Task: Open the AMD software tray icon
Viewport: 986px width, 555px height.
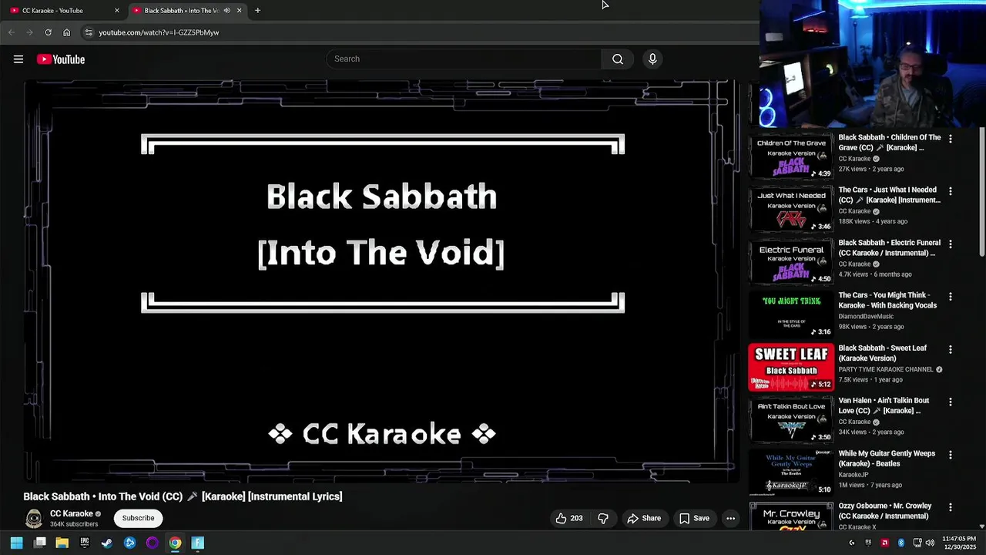Action: [884, 543]
